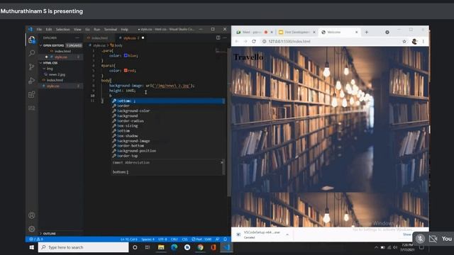Open the Search view in VS Code activity bar

(x=32, y=53)
